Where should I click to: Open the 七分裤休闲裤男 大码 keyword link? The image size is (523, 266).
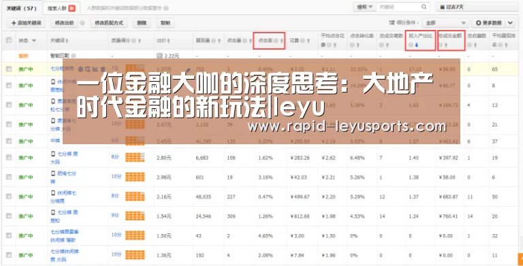tap(65, 255)
